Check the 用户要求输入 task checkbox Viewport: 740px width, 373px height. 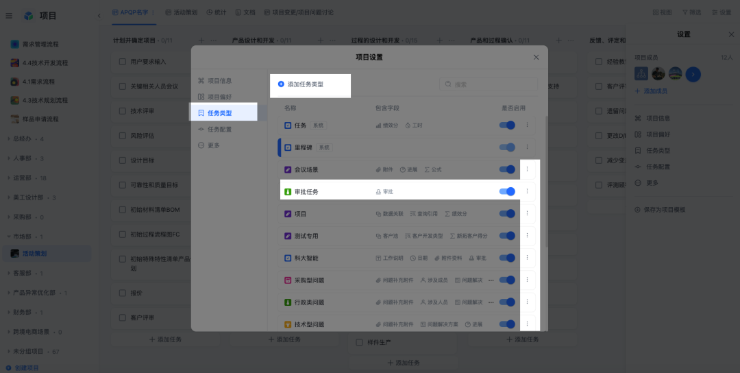(x=122, y=62)
